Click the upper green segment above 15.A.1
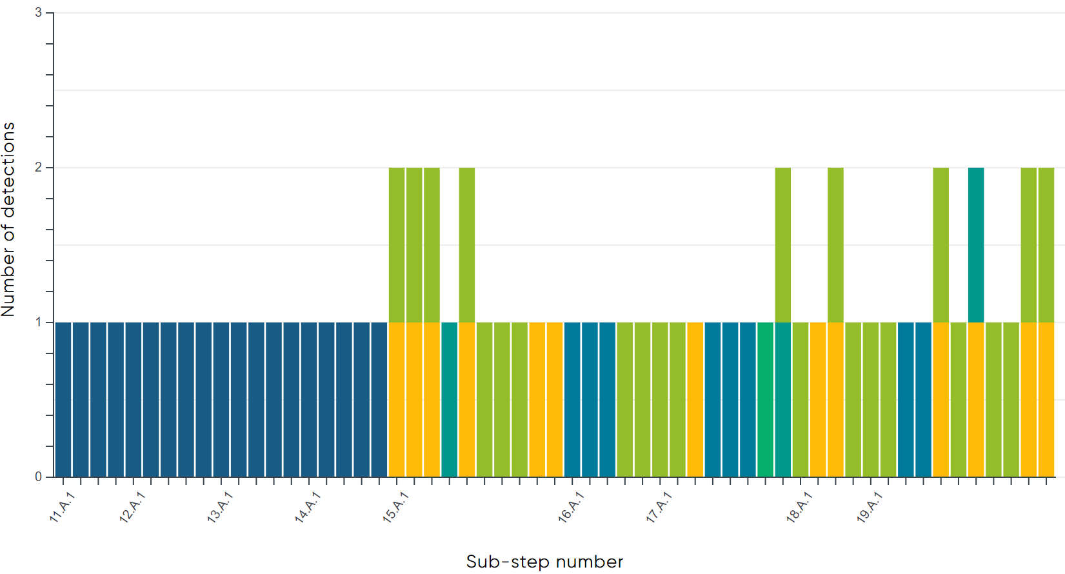This screenshot has width=1065, height=574. [397, 245]
